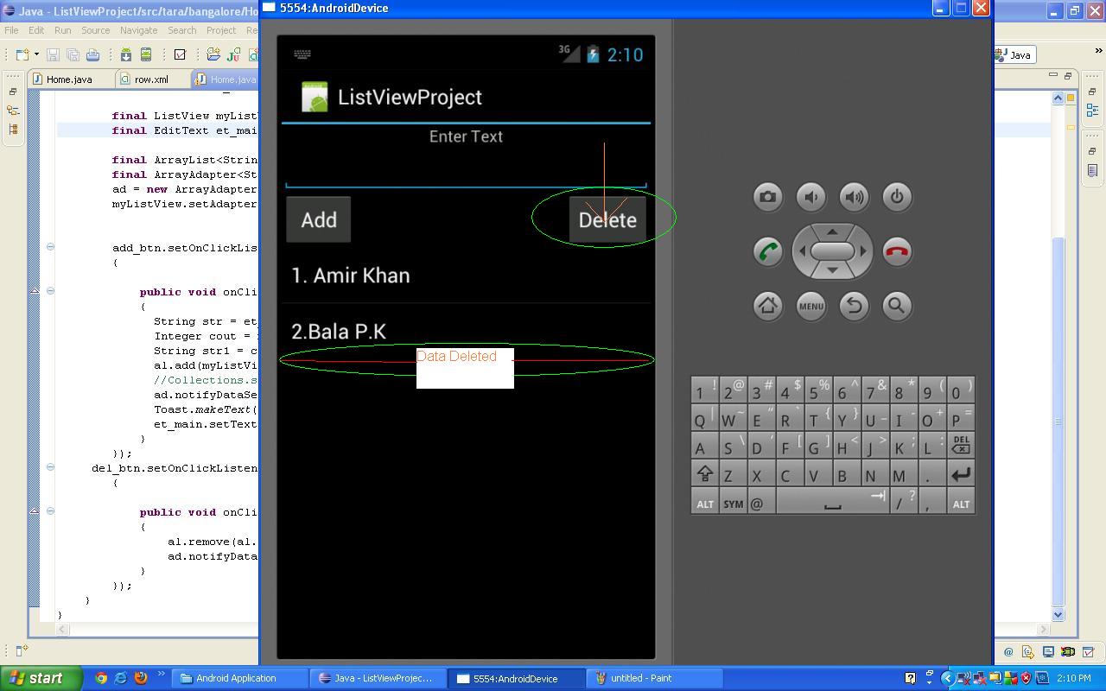The image size is (1106, 691).
Task: Click the ListViewProject app icon
Action: [x=315, y=97]
